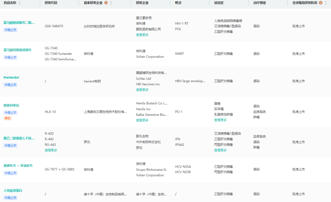The image size is (331, 202).
Task: Select the orange 单抗 tag under 斯鲁利单抗
Action: (x=8, y=118)
